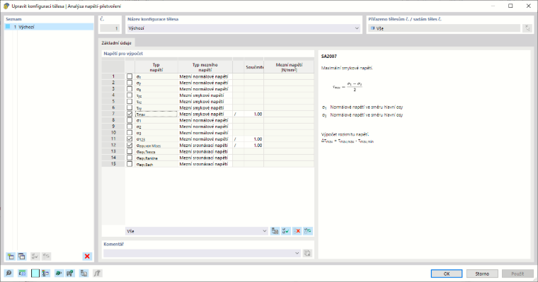Enable the σx stress checkbox in row 1
538x282 pixels.
coord(130,76)
